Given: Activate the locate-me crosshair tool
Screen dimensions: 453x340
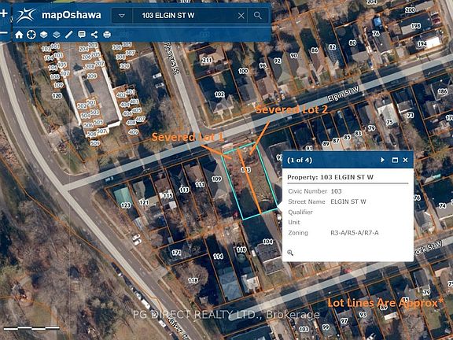Looking at the screenshot, I should [31, 35].
